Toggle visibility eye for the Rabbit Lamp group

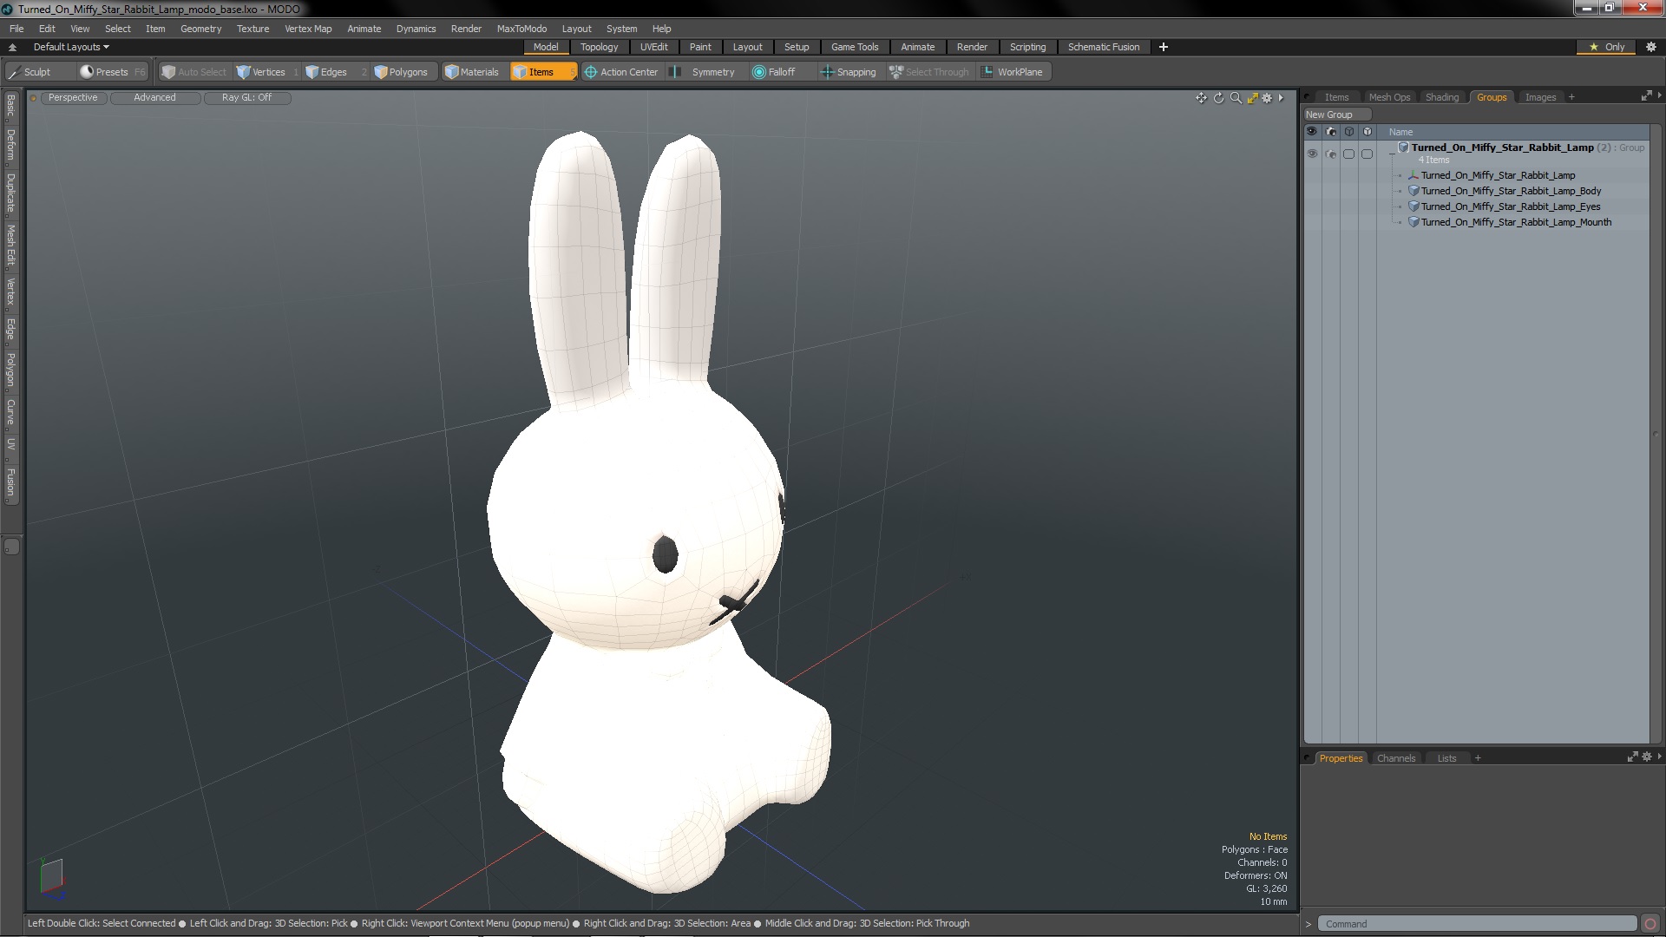(1312, 154)
